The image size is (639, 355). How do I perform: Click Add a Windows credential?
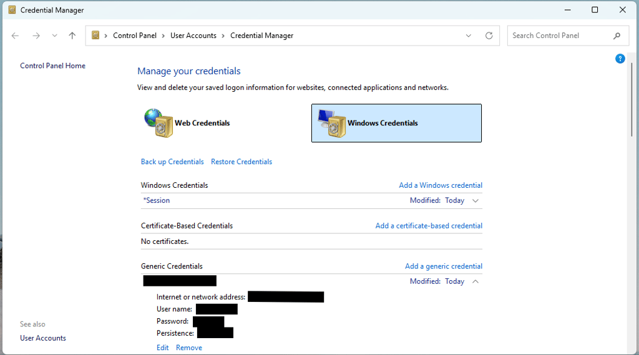441,185
